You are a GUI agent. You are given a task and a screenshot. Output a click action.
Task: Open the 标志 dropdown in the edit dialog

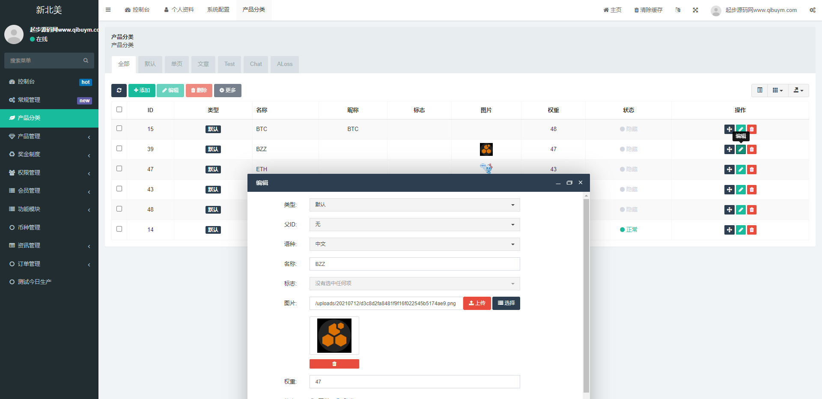point(415,284)
